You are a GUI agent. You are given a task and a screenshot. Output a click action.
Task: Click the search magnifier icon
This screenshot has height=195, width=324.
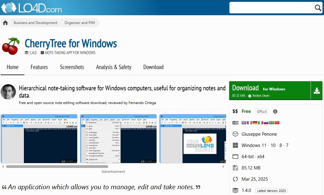tap(318, 8)
